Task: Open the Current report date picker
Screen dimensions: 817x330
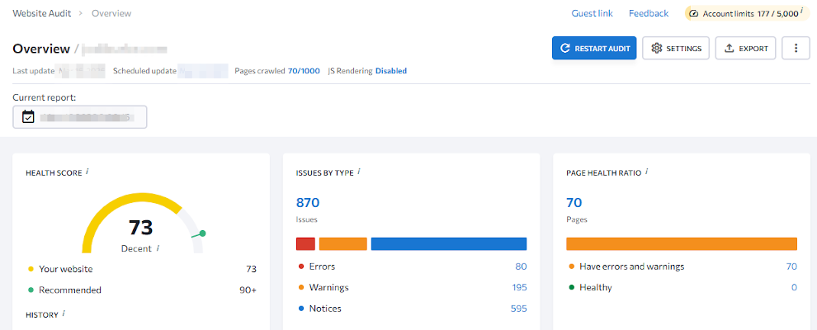Action: (x=80, y=117)
